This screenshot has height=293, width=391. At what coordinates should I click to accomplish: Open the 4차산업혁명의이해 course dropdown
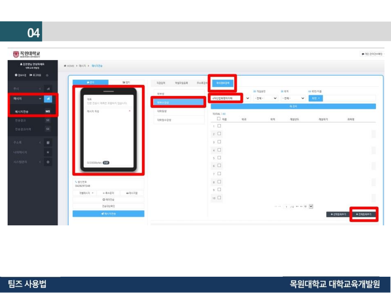click(x=230, y=98)
